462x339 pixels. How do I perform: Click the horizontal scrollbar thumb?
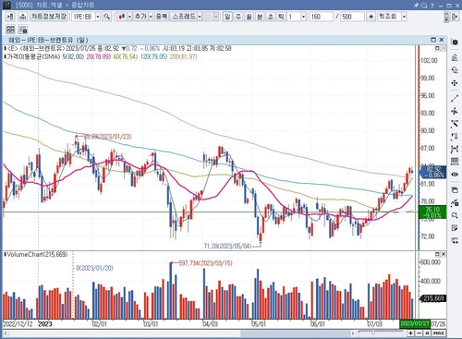coord(296,333)
